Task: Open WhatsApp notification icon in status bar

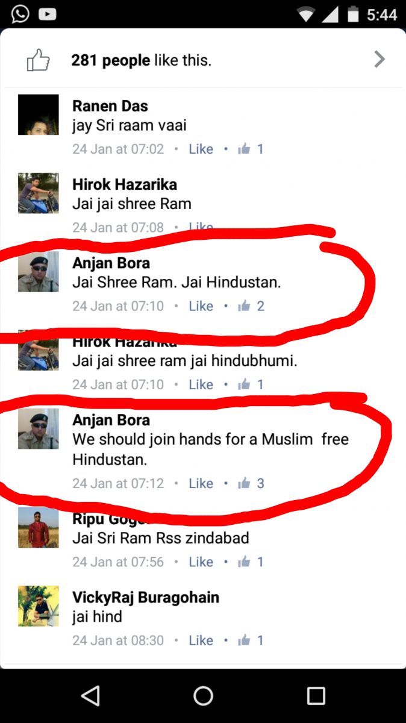Action: [x=20, y=14]
